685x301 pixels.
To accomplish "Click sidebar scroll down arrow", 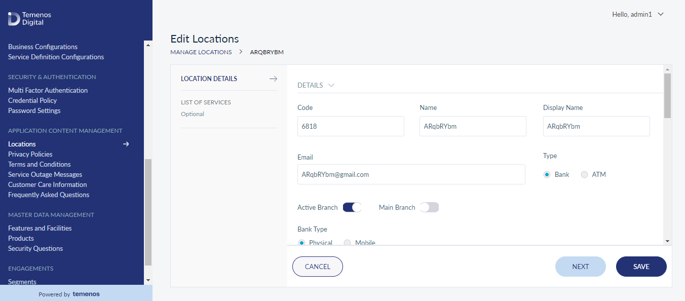I will coord(148,280).
